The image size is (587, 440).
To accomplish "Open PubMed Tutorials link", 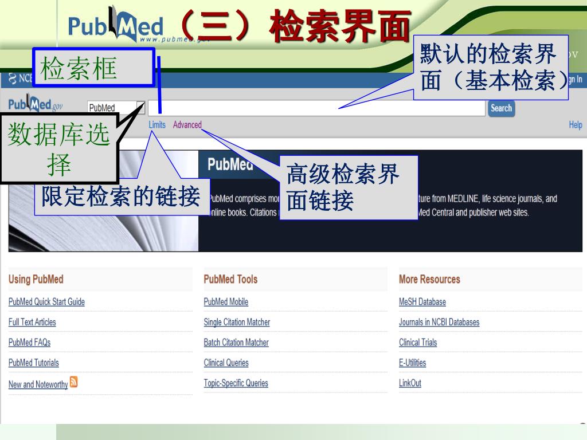I will coord(34,363).
